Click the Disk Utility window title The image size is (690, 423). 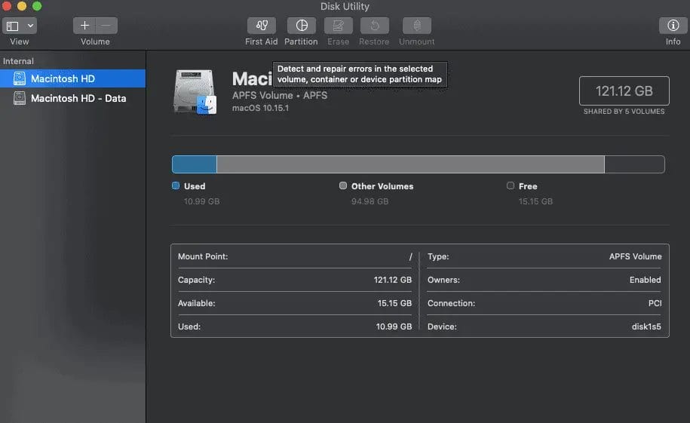[x=345, y=7]
